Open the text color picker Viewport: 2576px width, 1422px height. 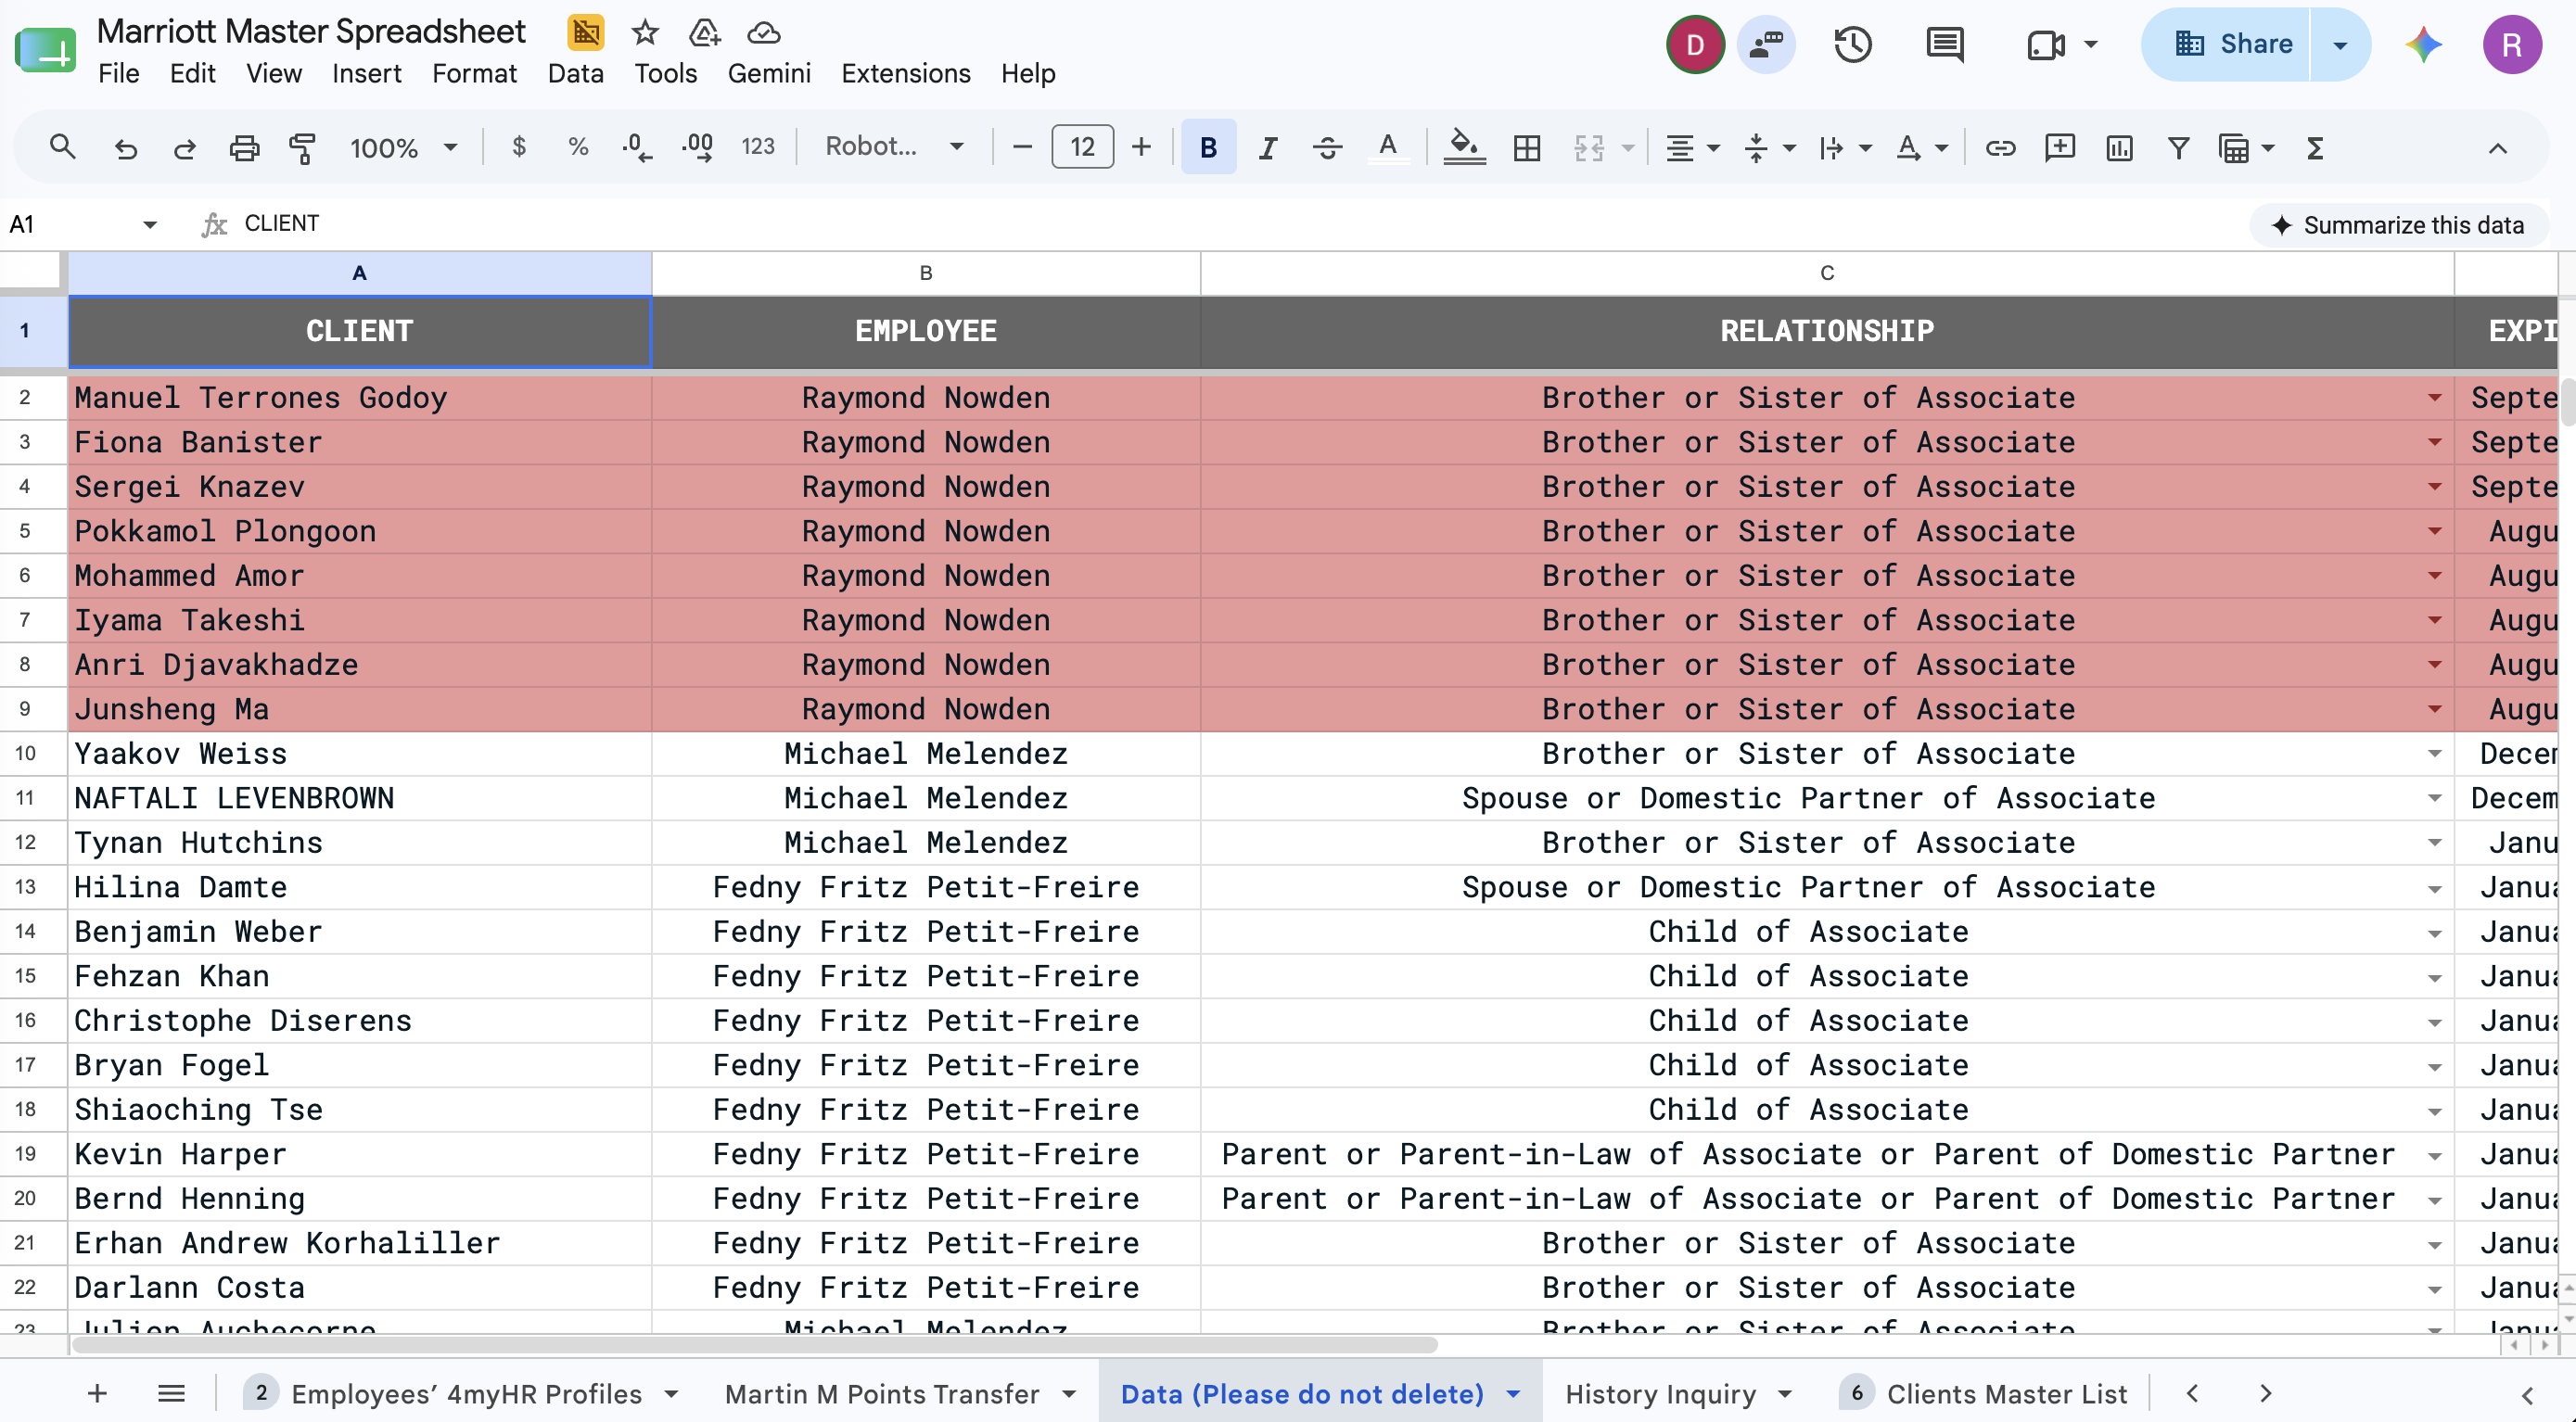tap(1387, 148)
